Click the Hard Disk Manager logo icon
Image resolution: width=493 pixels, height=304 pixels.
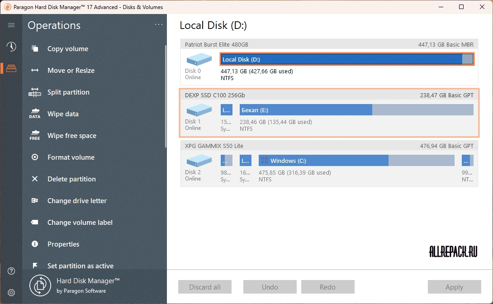(x=40, y=285)
